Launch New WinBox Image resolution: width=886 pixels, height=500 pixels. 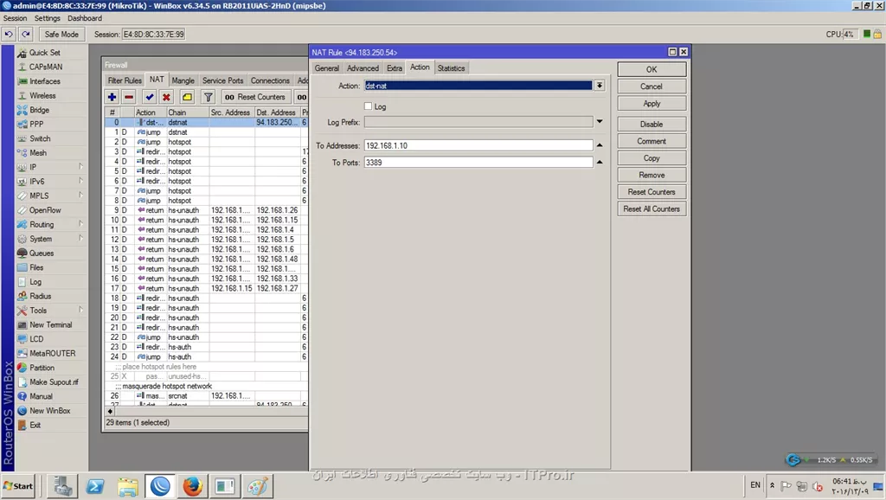click(49, 411)
